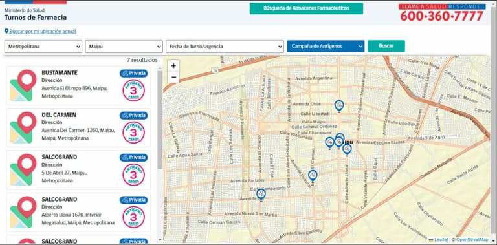Viewport: 497px width, 245px height.
Task: Select pharmacy pin near Calle Campanario
Action: [261, 195]
